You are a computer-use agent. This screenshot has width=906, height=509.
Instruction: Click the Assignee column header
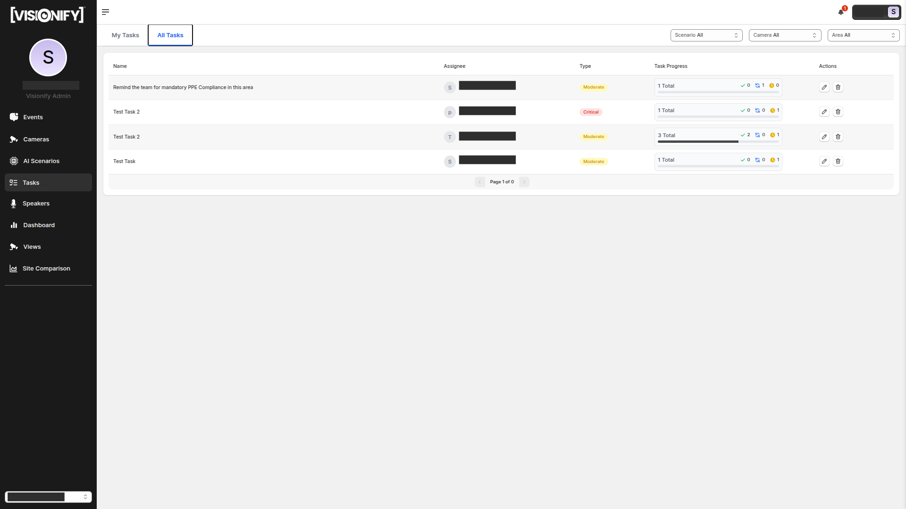(454, 66)
